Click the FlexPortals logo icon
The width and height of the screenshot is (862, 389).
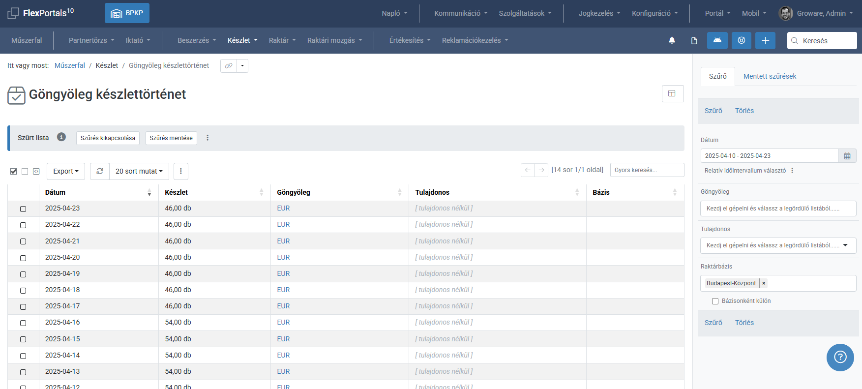pyautogui.click(x=13, y=13)
